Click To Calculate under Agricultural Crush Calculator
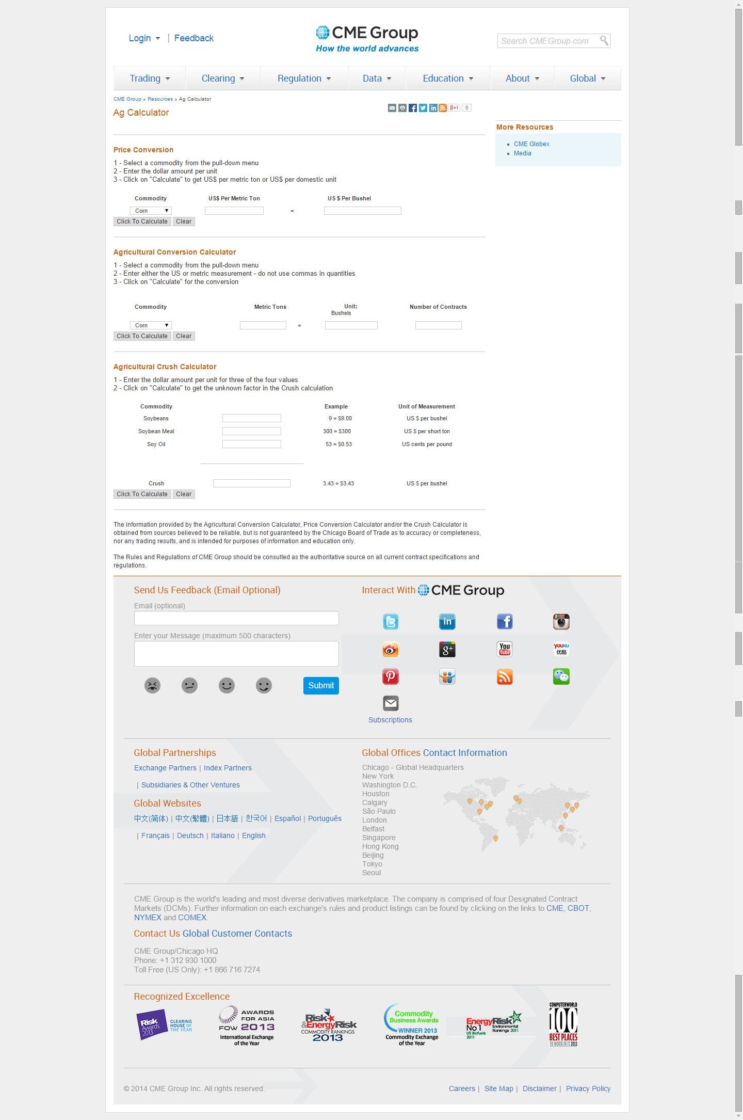The width and height of the screenshot is (743, 1120). tap(142, 494)
